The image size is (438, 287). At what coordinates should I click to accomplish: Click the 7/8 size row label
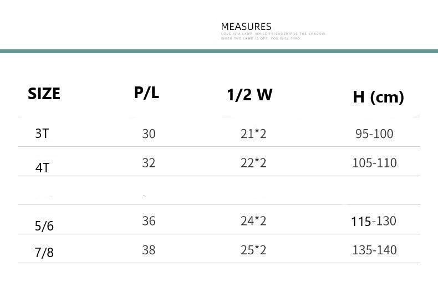coord(44,253)
